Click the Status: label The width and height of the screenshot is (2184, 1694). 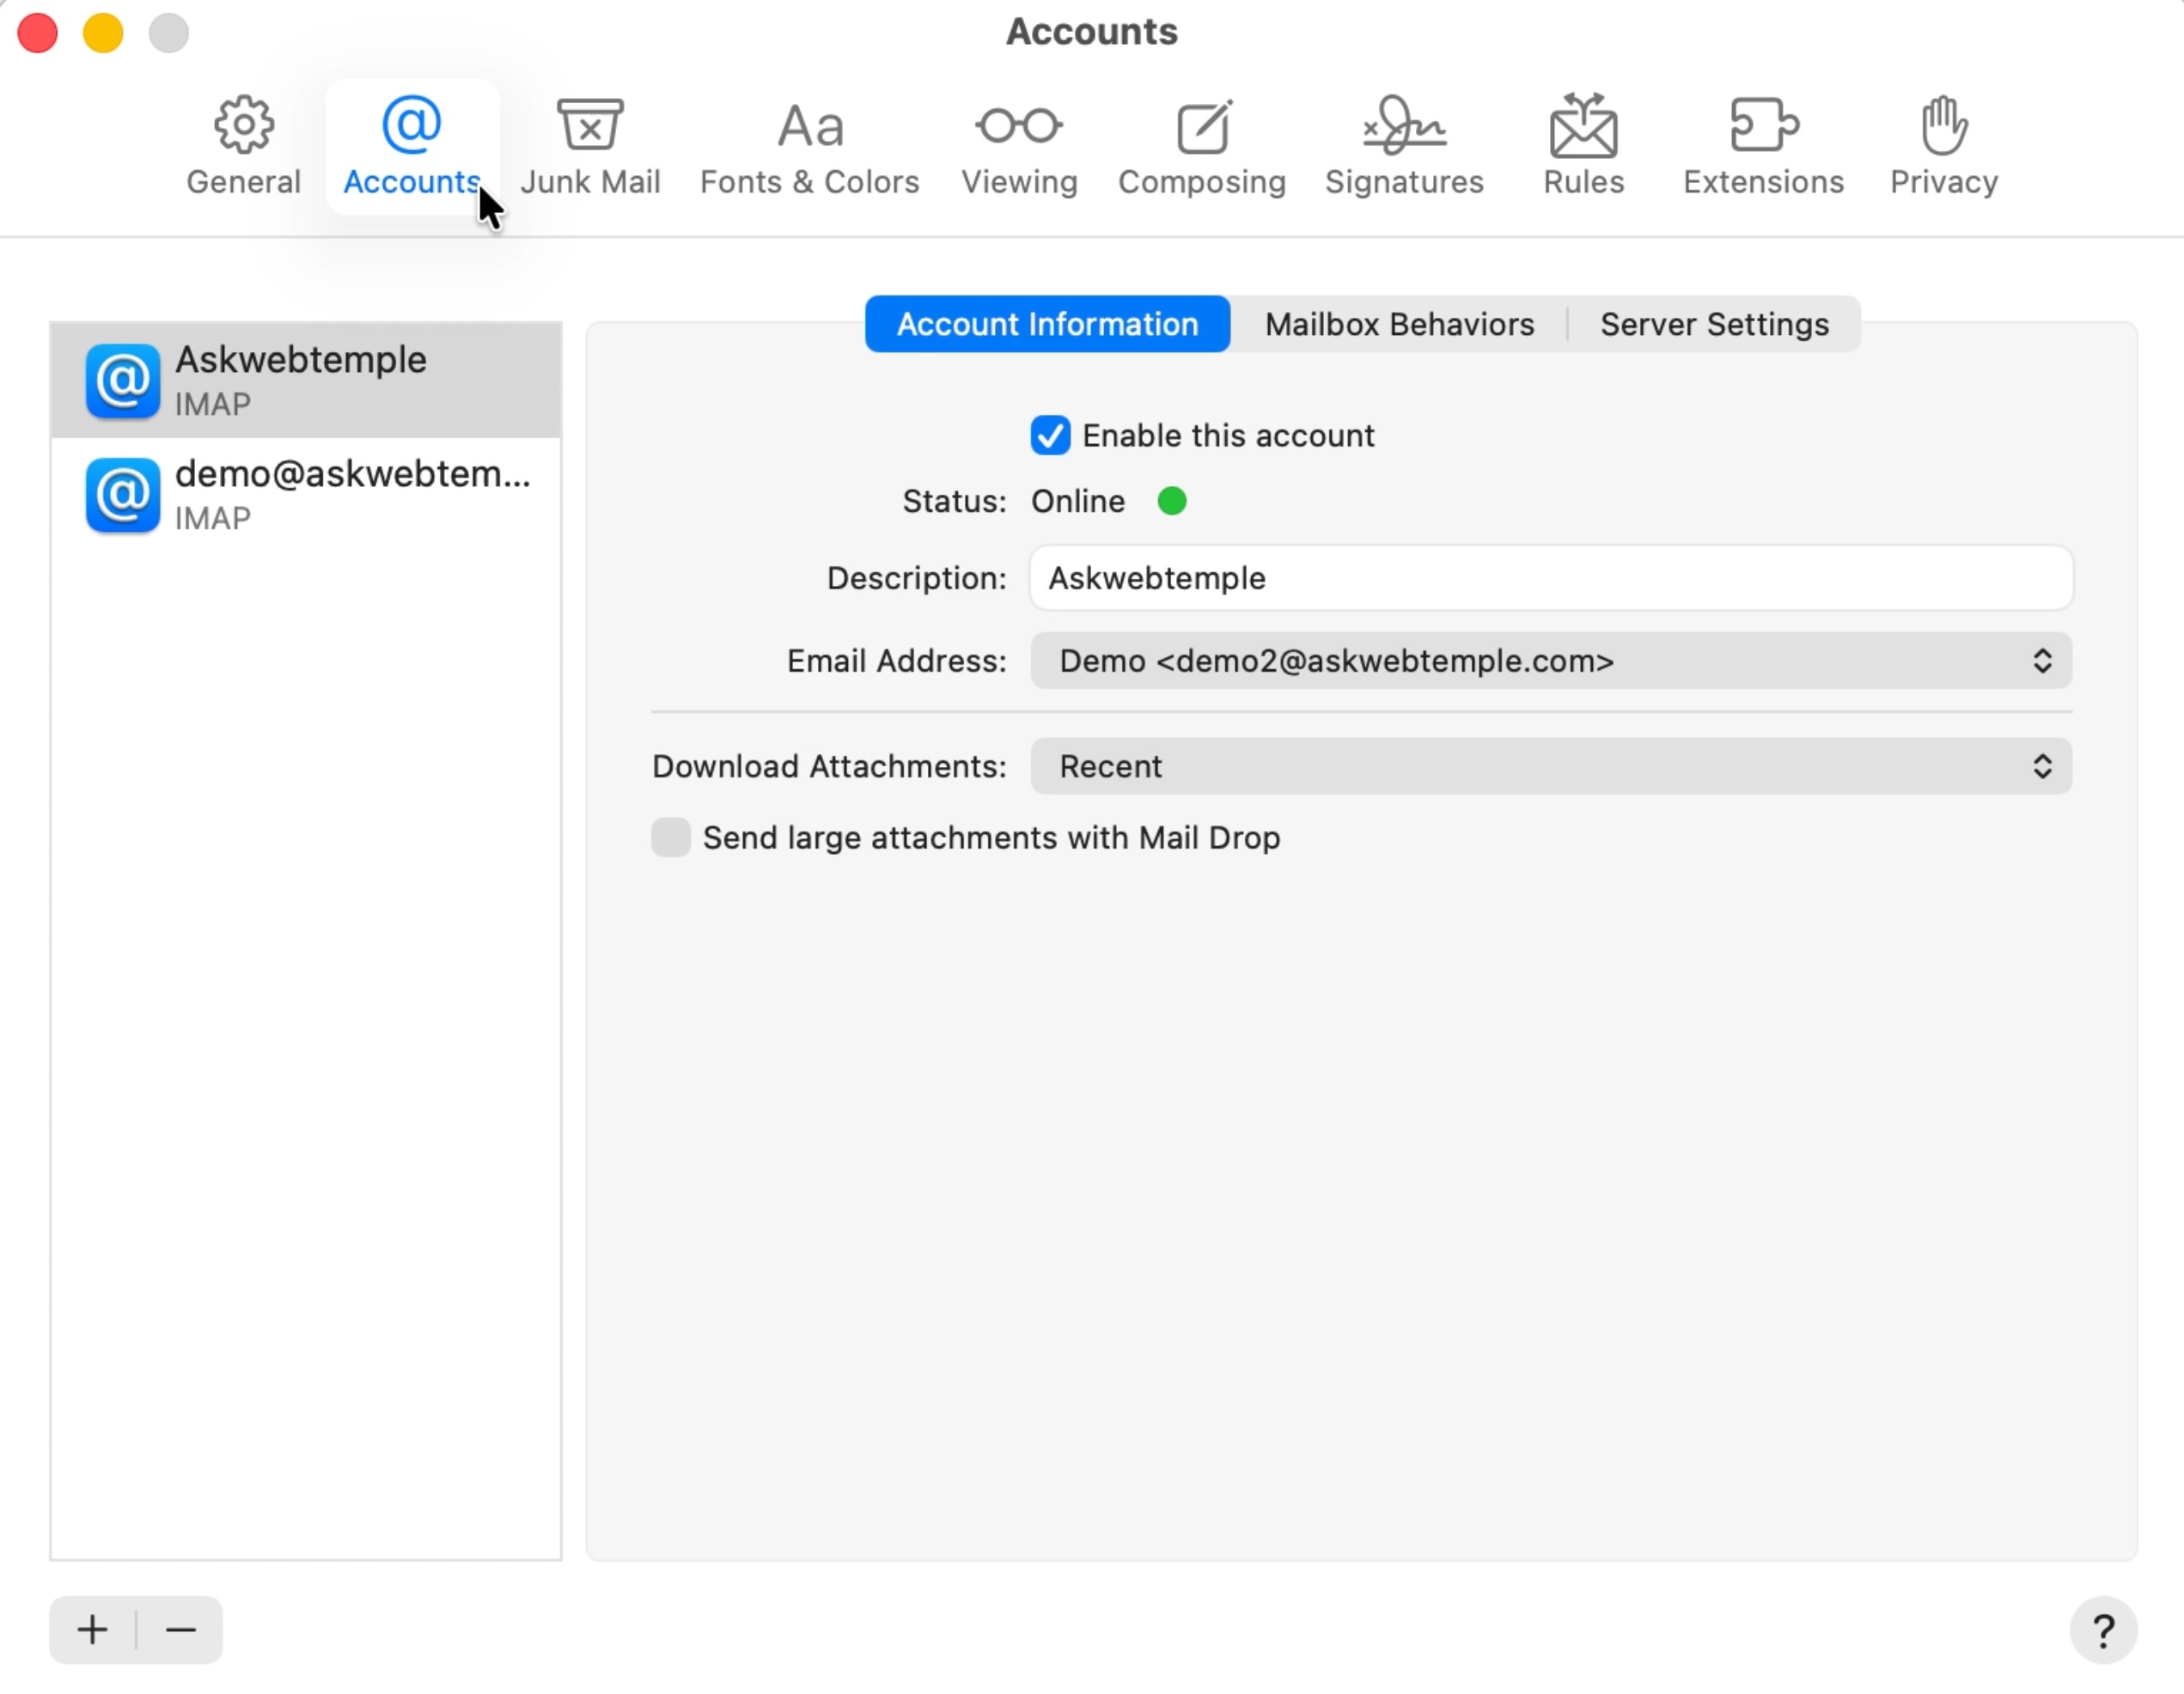tap(954, 501)
